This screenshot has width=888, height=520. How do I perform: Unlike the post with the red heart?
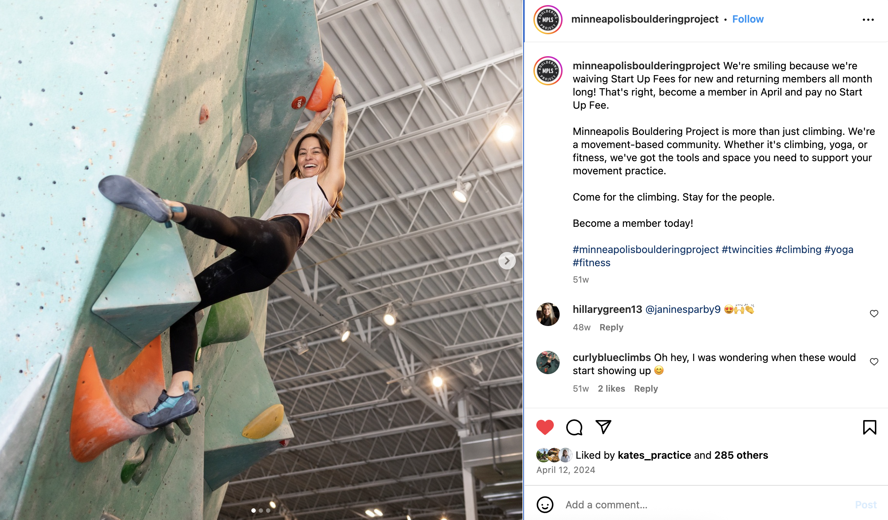[x=545, y=427]
